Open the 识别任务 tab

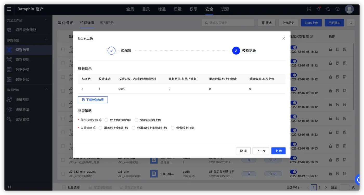(x=107, y=23)
